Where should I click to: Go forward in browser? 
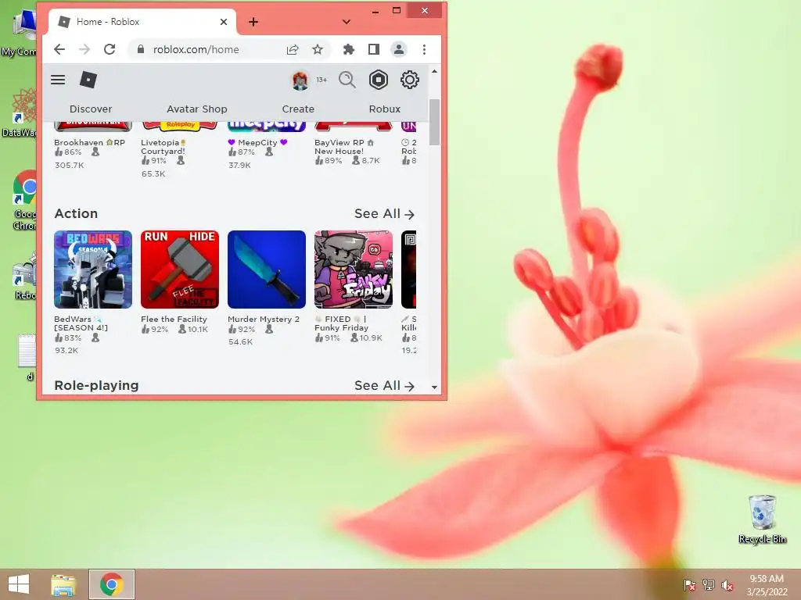pos(84,49)
